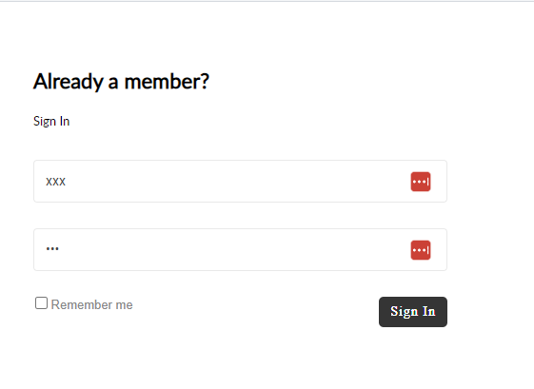Click the dark Sign In button
534x389 pixels.
point(413,312)
